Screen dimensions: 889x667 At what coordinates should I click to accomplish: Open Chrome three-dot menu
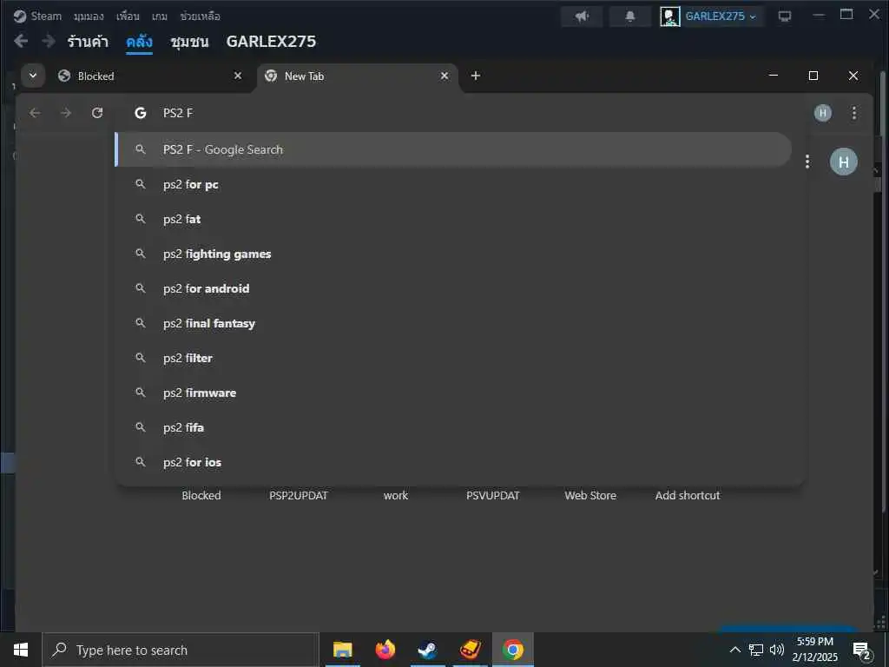(854, 113)
